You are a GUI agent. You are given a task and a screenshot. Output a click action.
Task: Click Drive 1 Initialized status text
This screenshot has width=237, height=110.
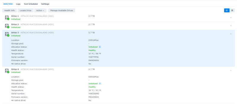[x=16, y=19]
